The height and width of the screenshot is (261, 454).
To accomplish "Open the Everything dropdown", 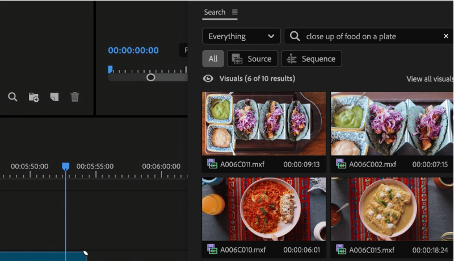I will [241, 36].
